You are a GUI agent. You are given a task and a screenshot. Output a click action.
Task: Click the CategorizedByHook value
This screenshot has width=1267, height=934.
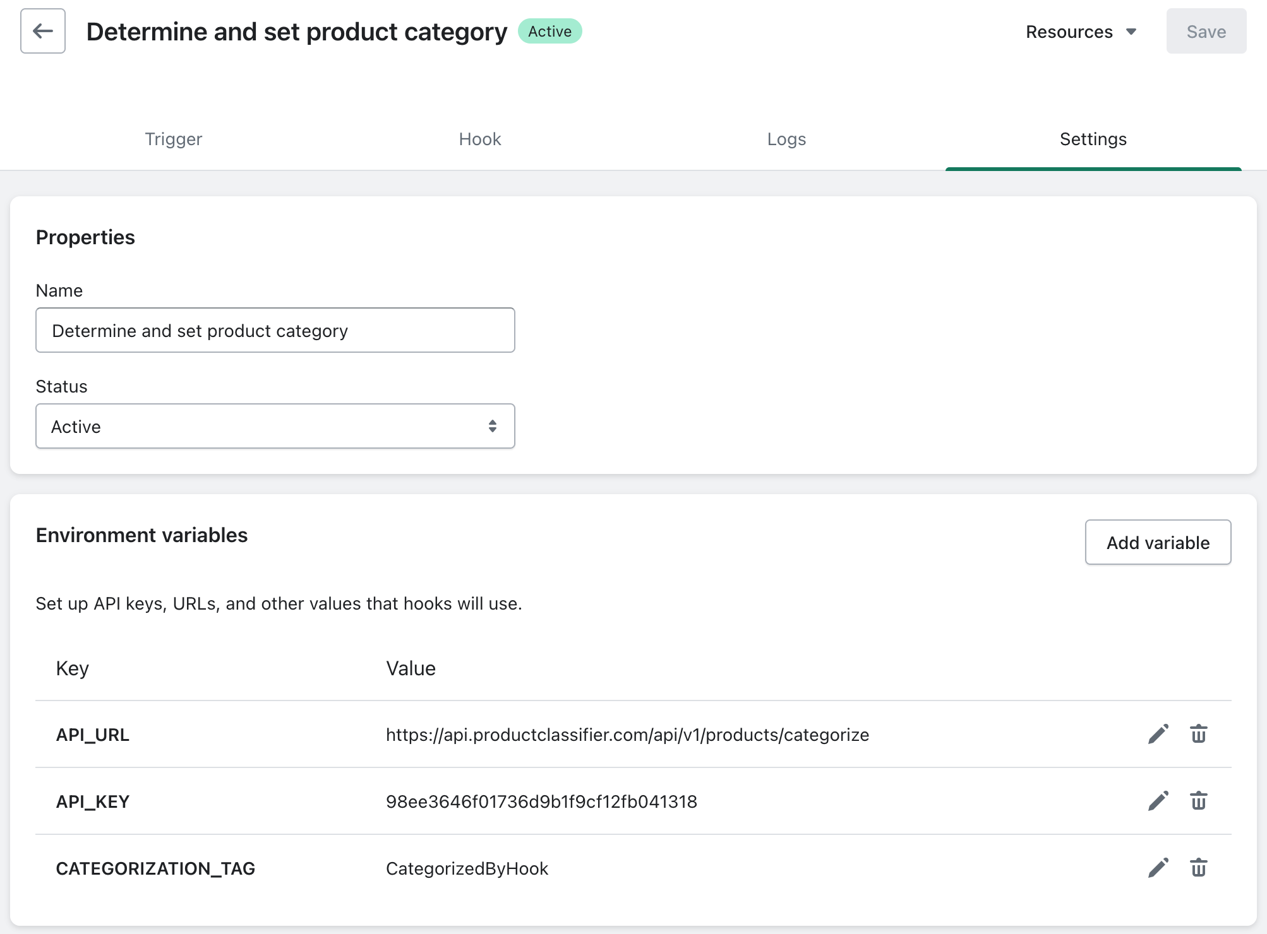pos(467,868)
